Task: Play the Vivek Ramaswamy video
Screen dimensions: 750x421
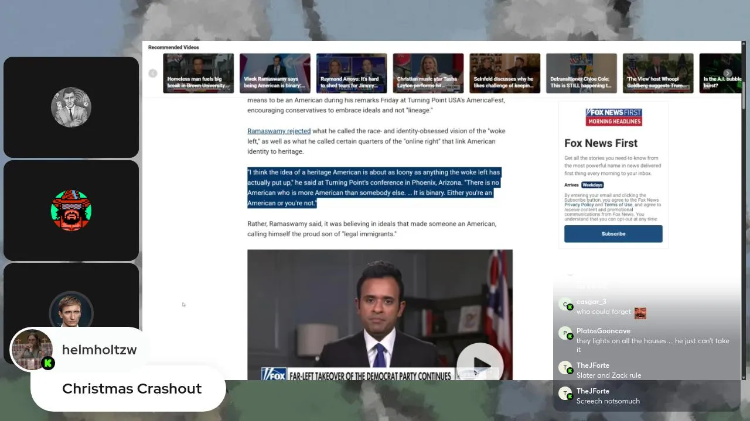Action: pos(480,366)
